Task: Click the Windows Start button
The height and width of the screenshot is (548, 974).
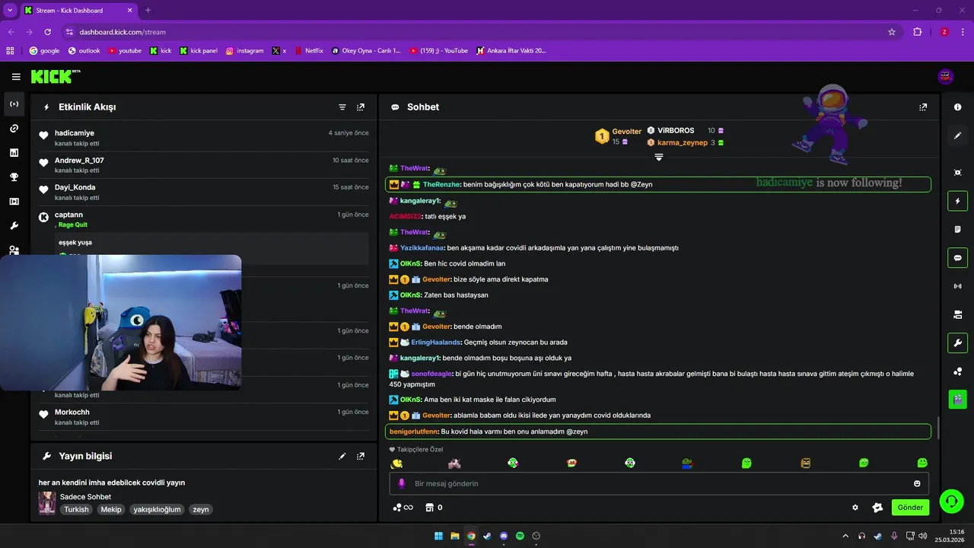Action: [x=438, y=536]
